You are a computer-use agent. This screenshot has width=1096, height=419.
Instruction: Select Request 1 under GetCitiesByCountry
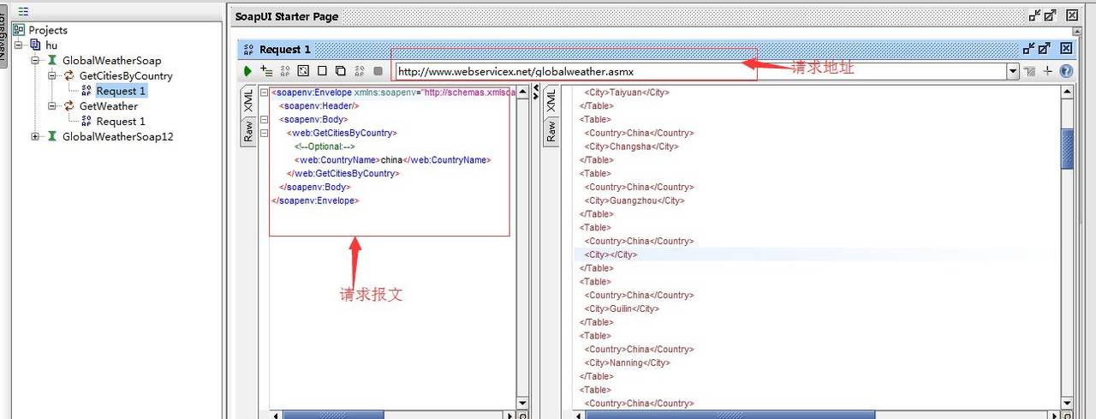click(121, 91)
